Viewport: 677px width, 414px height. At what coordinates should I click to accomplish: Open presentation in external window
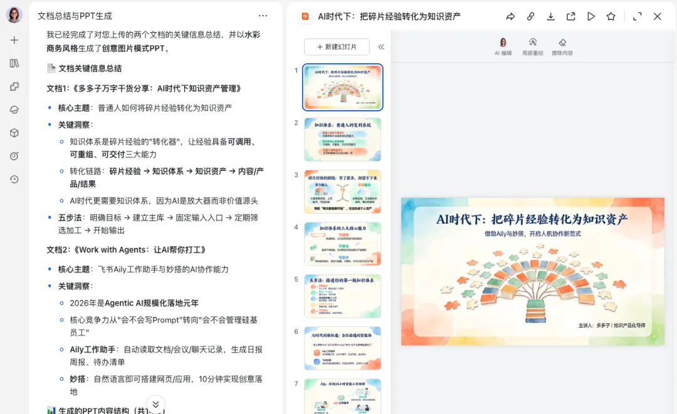coord(571,16)
